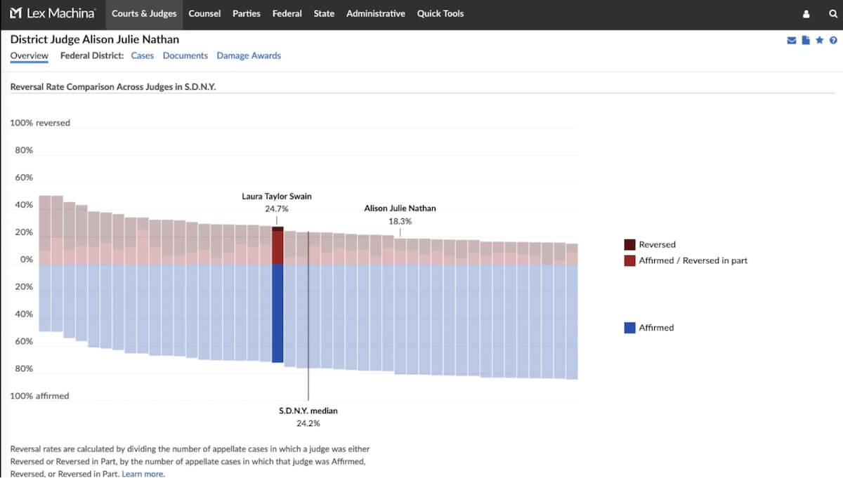Select Parties in the navigation bar
This screenshot has height=478, width=843.
(247, 13)
